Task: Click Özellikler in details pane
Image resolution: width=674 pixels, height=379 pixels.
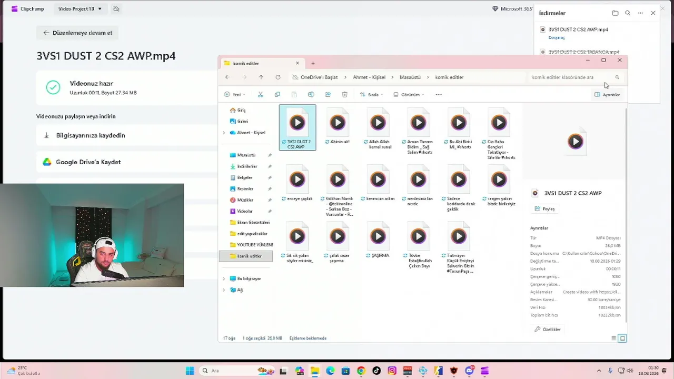Action: (548, 330)
